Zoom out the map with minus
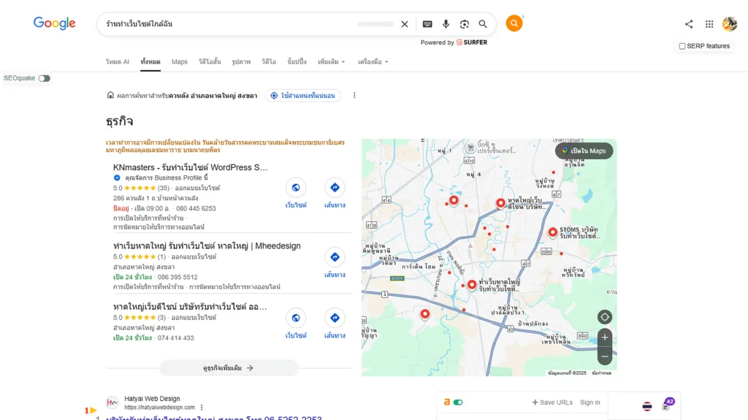 (604, 356)
